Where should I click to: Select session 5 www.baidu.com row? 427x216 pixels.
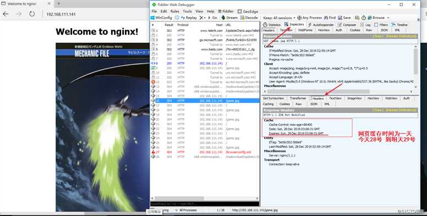click(x=205, y=49)
